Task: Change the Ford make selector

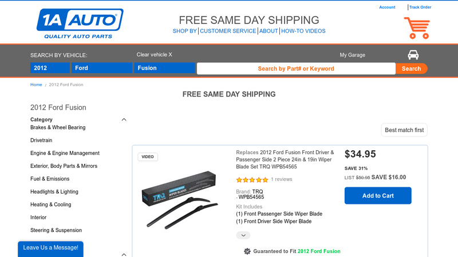Action: click(102, 68)
